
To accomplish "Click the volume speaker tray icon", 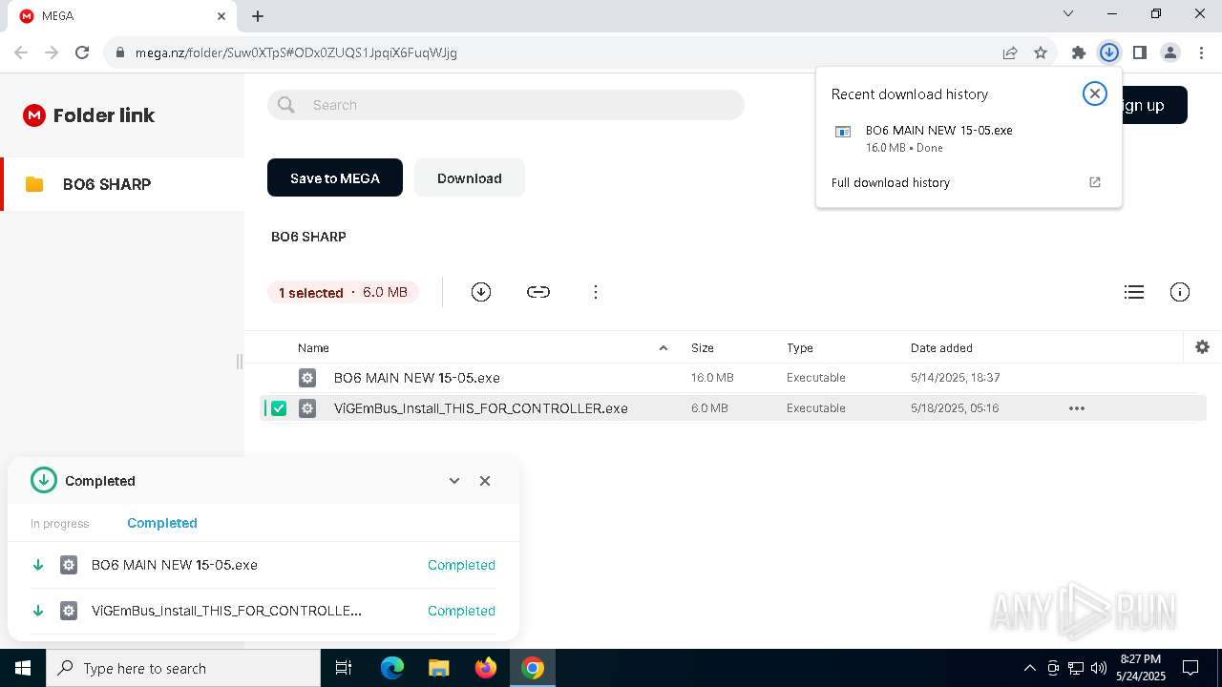I will (1099, 668).
